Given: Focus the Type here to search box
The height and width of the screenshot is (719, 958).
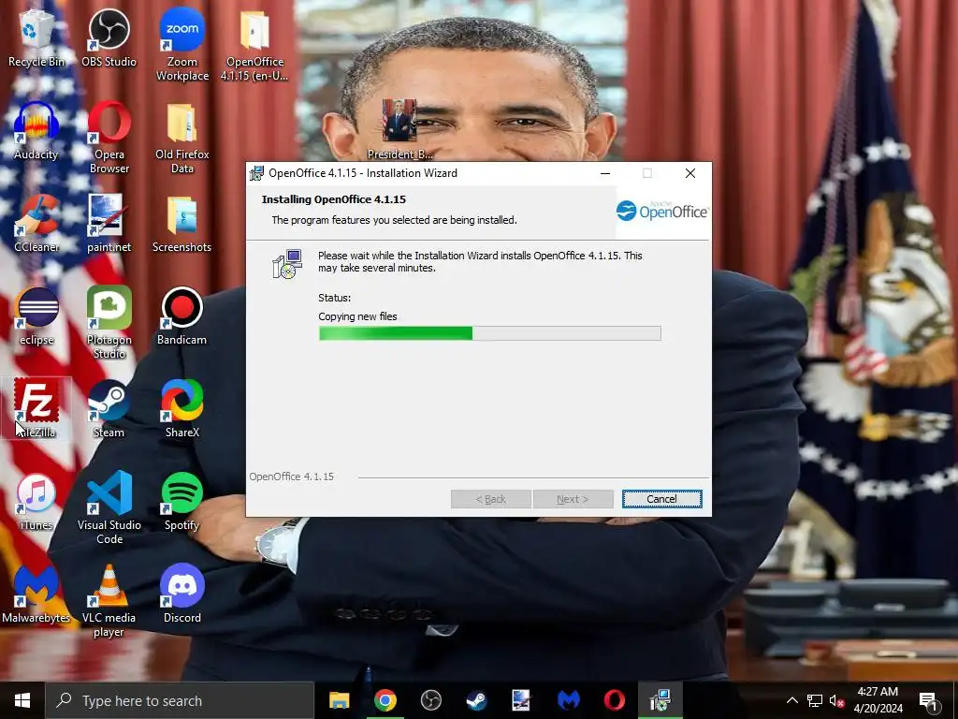Looking at the screenshot, I should [180, 700].
